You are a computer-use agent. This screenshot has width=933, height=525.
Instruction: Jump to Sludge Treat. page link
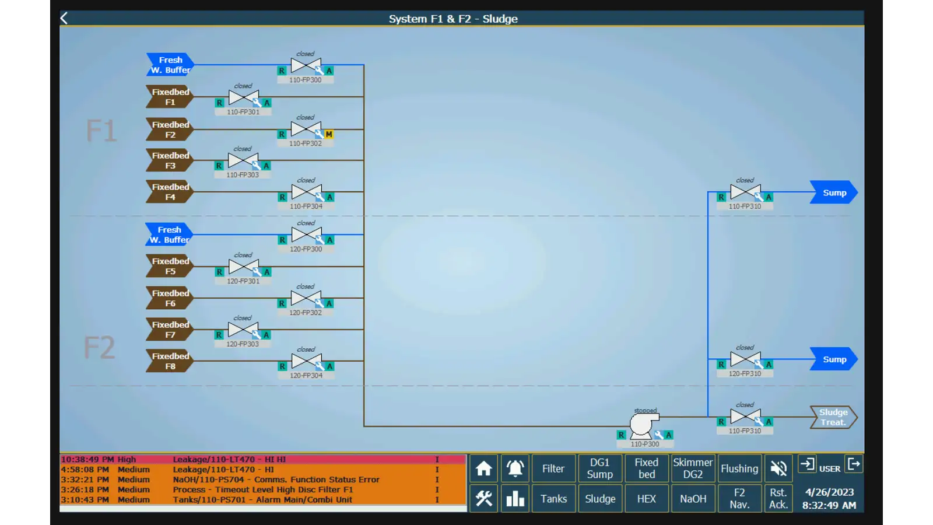point(833,417)
